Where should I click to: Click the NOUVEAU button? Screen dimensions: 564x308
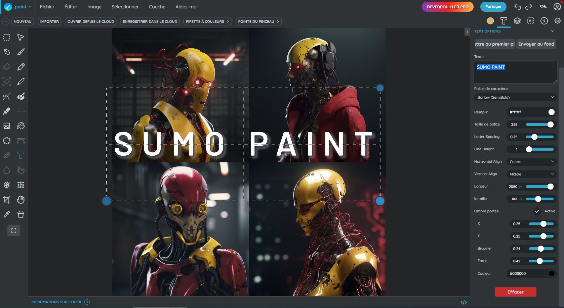[x=23, y=21]
